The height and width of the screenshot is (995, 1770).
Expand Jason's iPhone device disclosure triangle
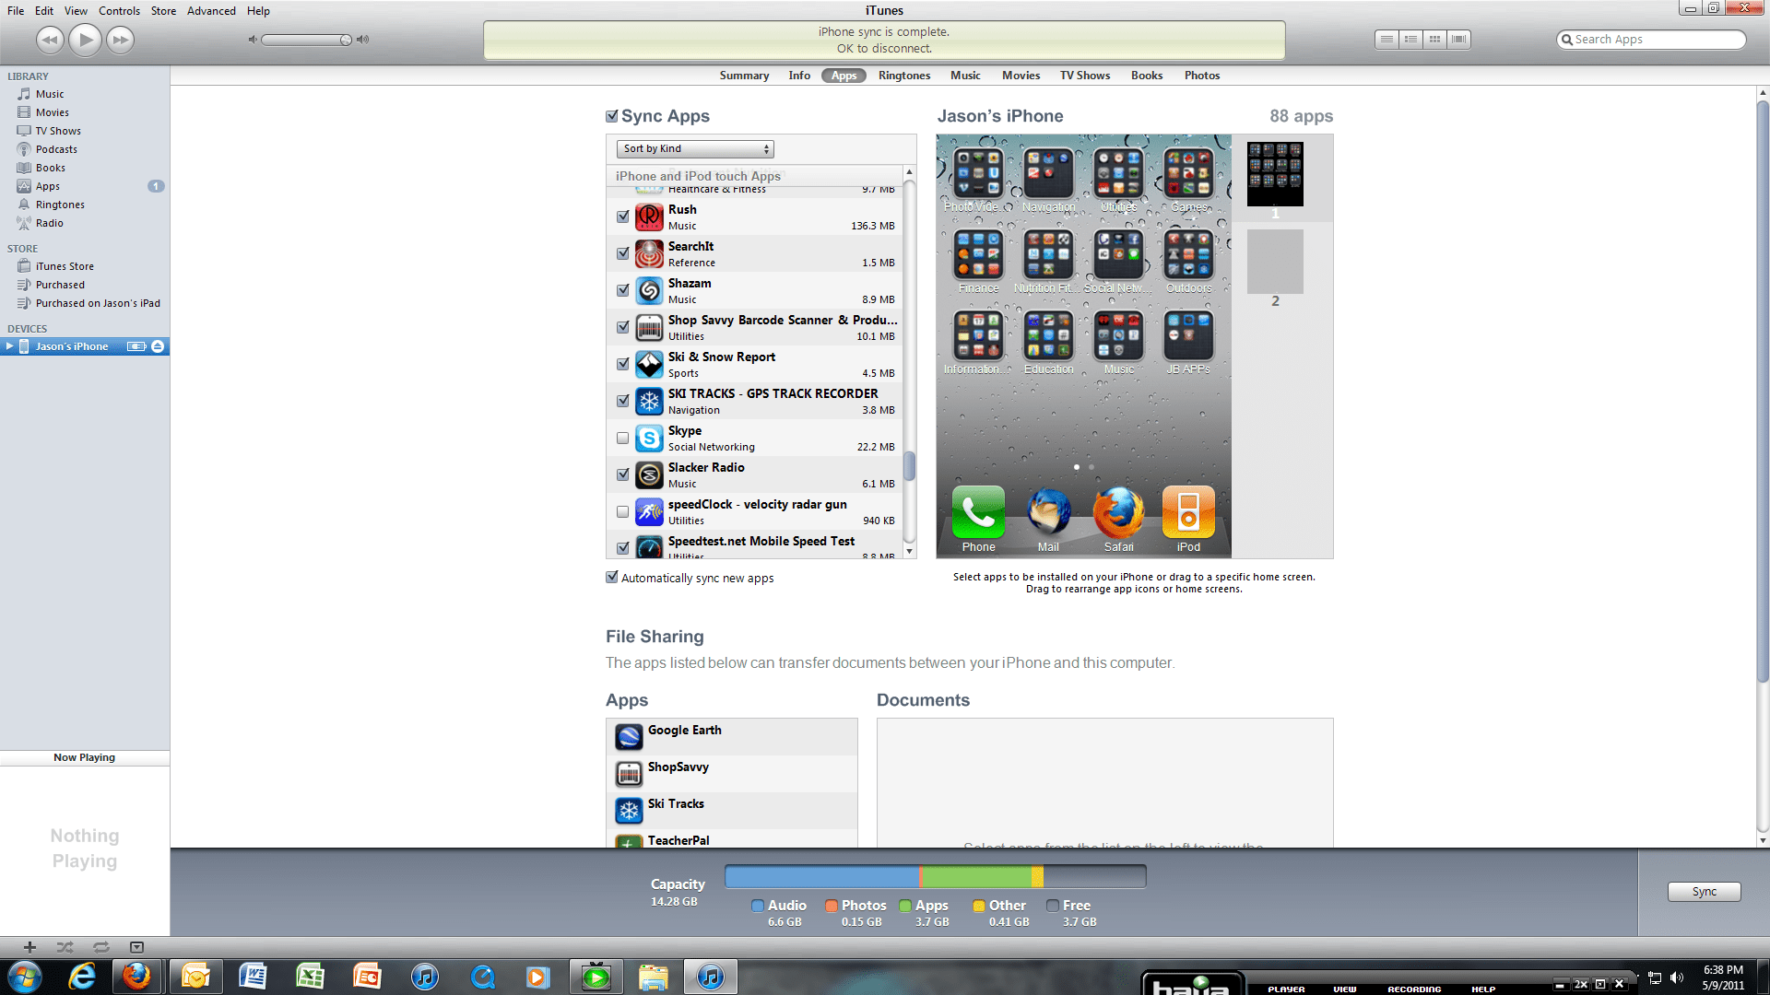pos(9,346)
